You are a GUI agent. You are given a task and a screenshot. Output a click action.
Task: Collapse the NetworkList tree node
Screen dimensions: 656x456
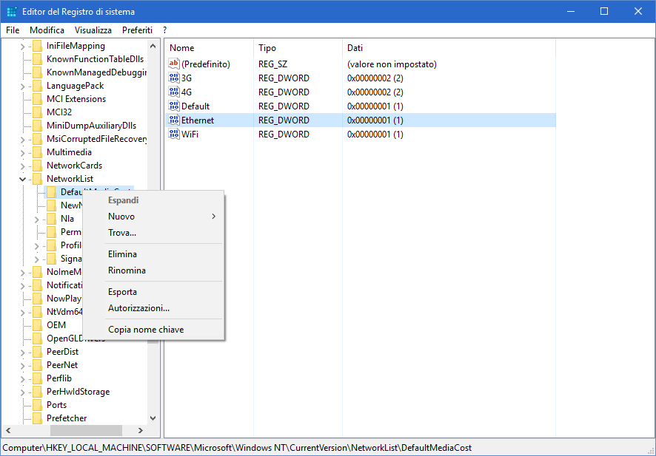coord(23,179)
